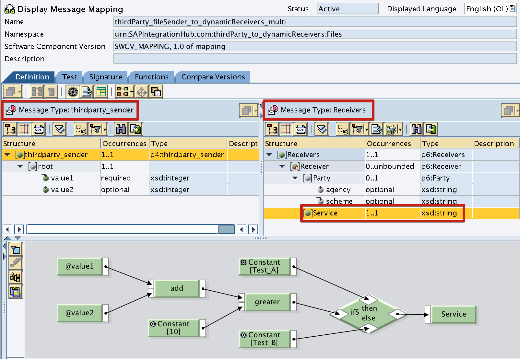This screenshot has width=520, height=359.
Task: Open the Compare Versions tab
Action: pos(213,77)
